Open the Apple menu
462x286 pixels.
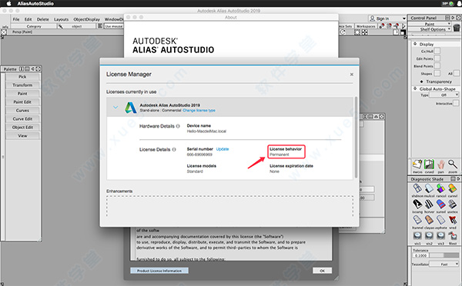coord(8,4)
